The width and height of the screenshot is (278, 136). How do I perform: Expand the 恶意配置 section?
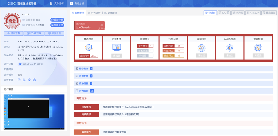tap(77, 76)
